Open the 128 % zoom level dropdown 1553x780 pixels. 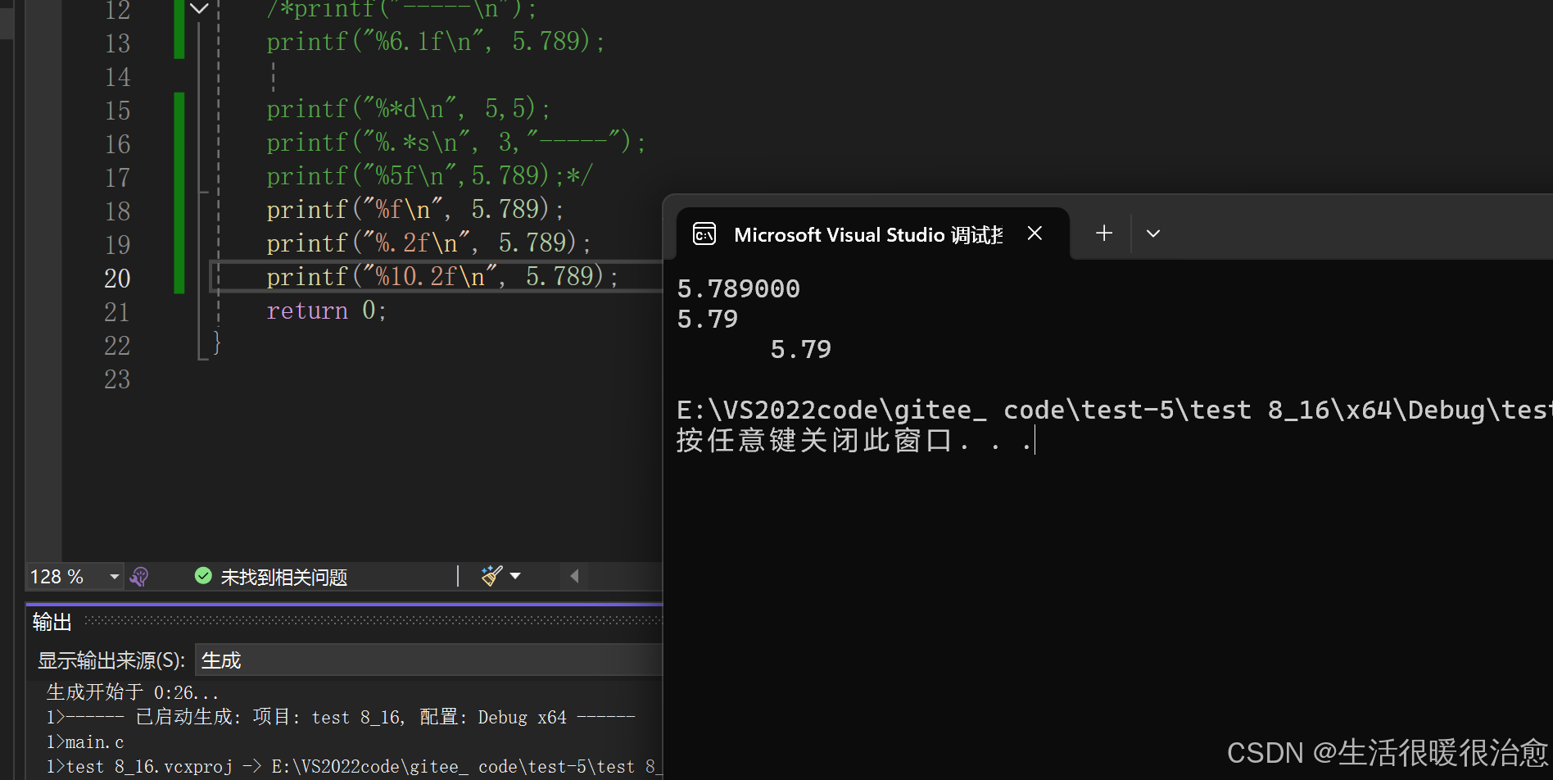pyautogui.click(x=114, y=577)
